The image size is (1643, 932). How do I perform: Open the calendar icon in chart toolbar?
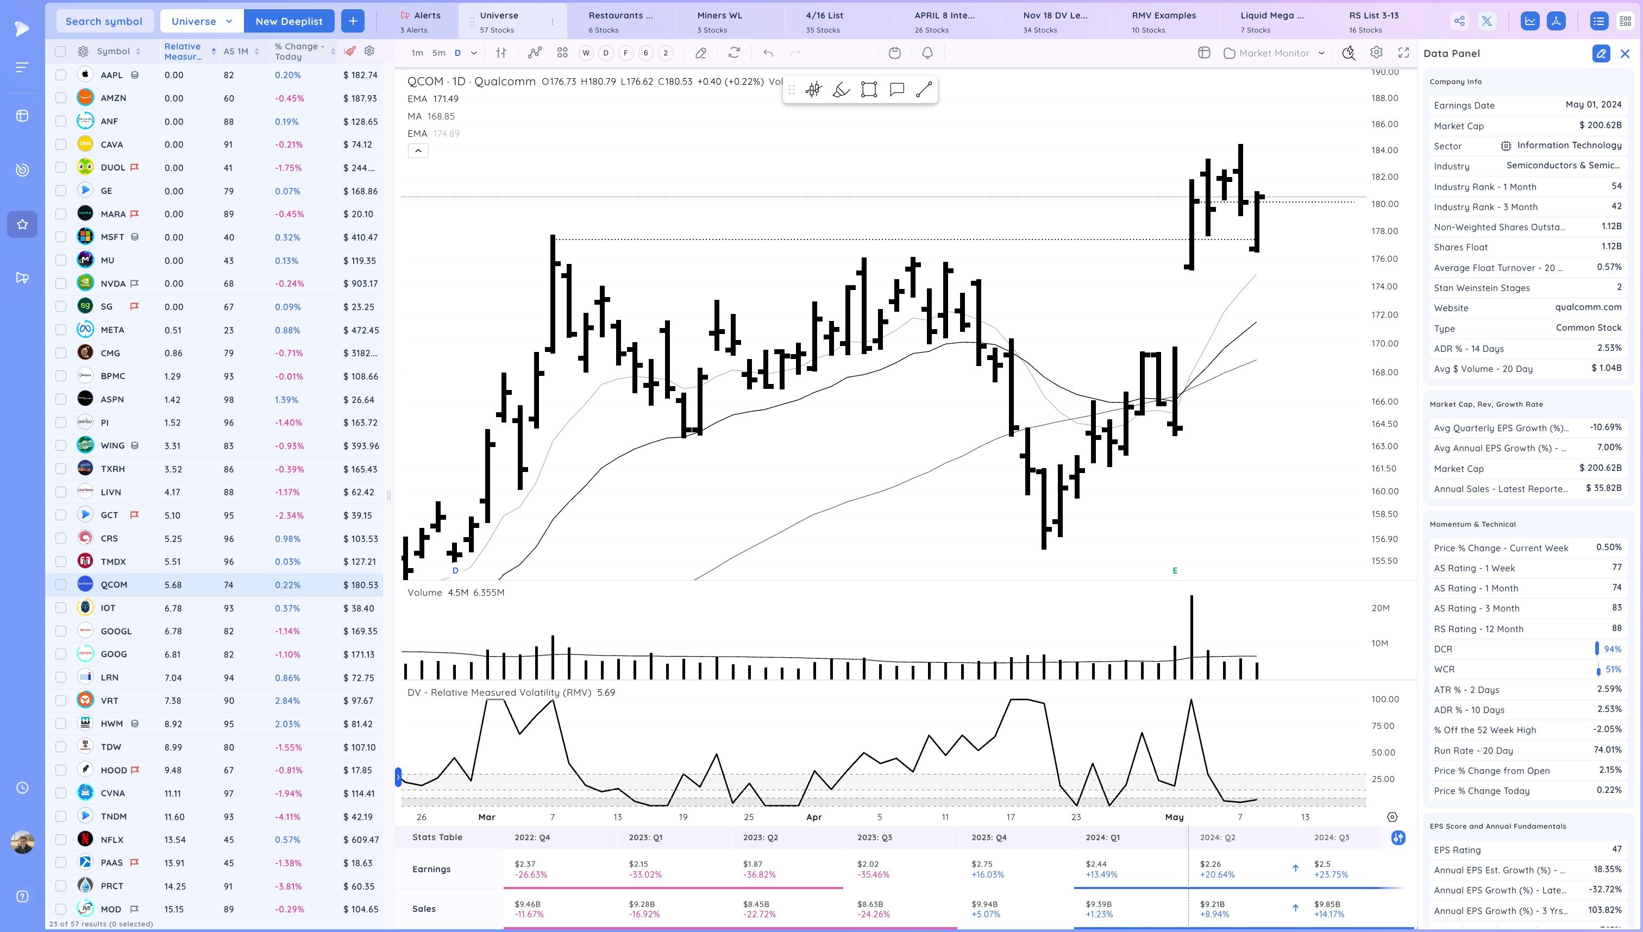(894, 53)
